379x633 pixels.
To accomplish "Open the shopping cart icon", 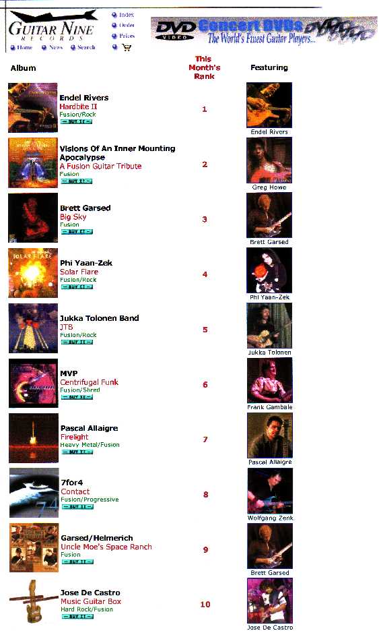I will tap(127, 47).
